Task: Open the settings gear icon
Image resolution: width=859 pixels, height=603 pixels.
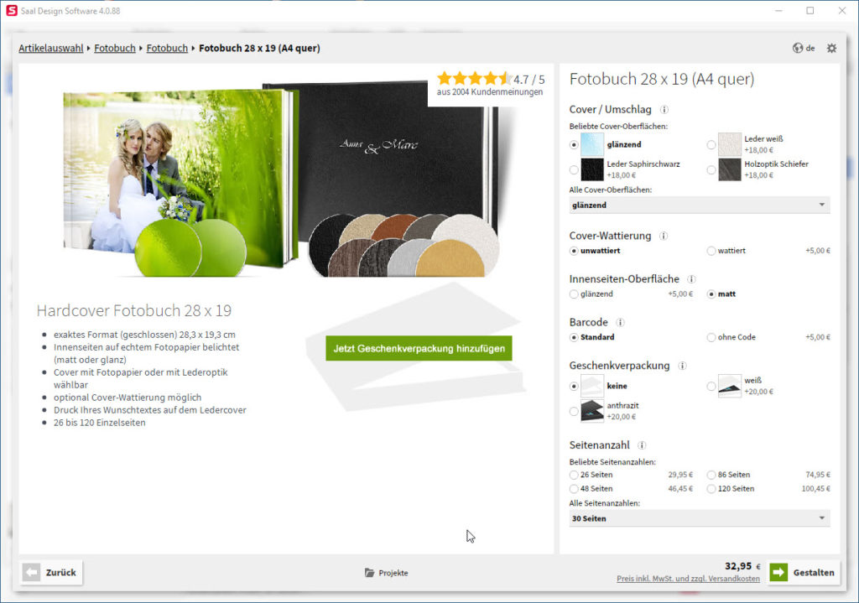Action: coord(831,48)
